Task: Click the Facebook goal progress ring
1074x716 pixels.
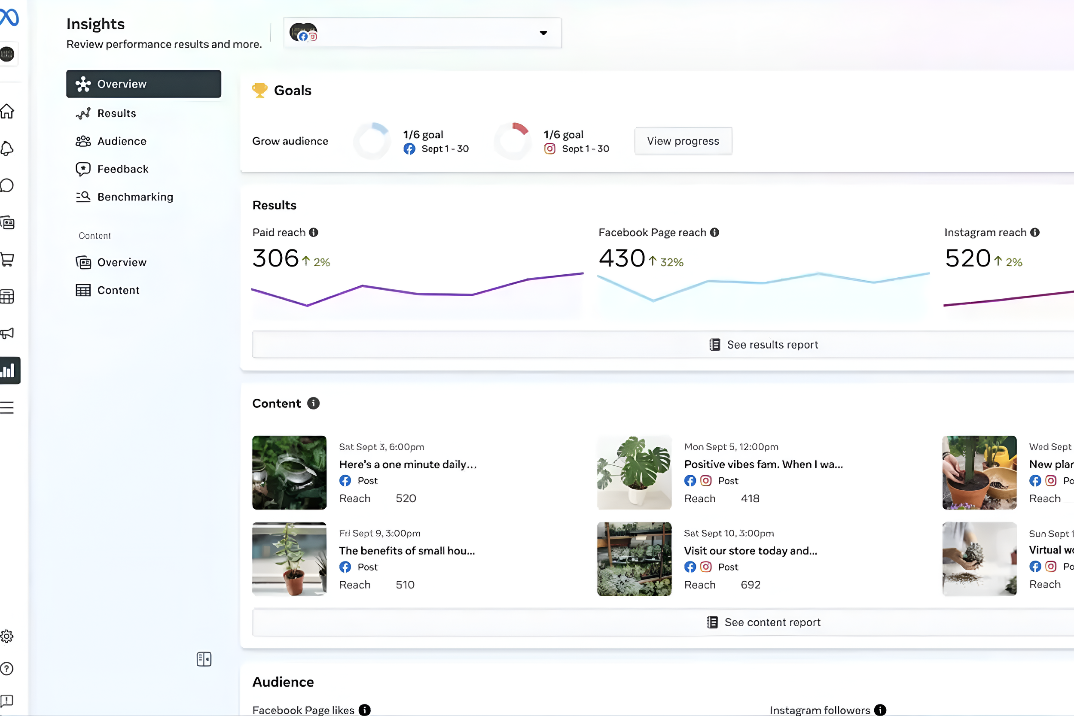Action: (x=372, y=141)
